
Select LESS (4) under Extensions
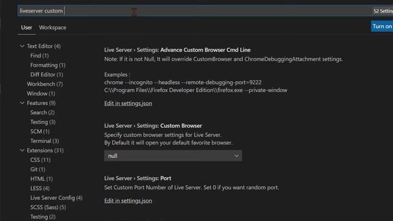40,188
